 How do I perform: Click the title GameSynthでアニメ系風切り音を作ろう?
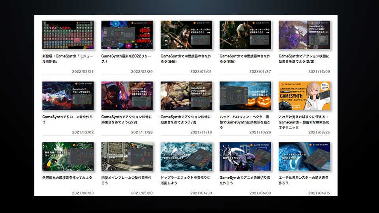click(x=245, y=180)
